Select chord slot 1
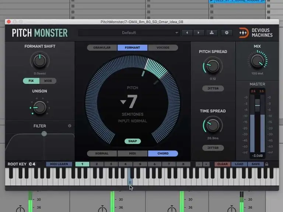Screen dimensions: 283x212 82,164
